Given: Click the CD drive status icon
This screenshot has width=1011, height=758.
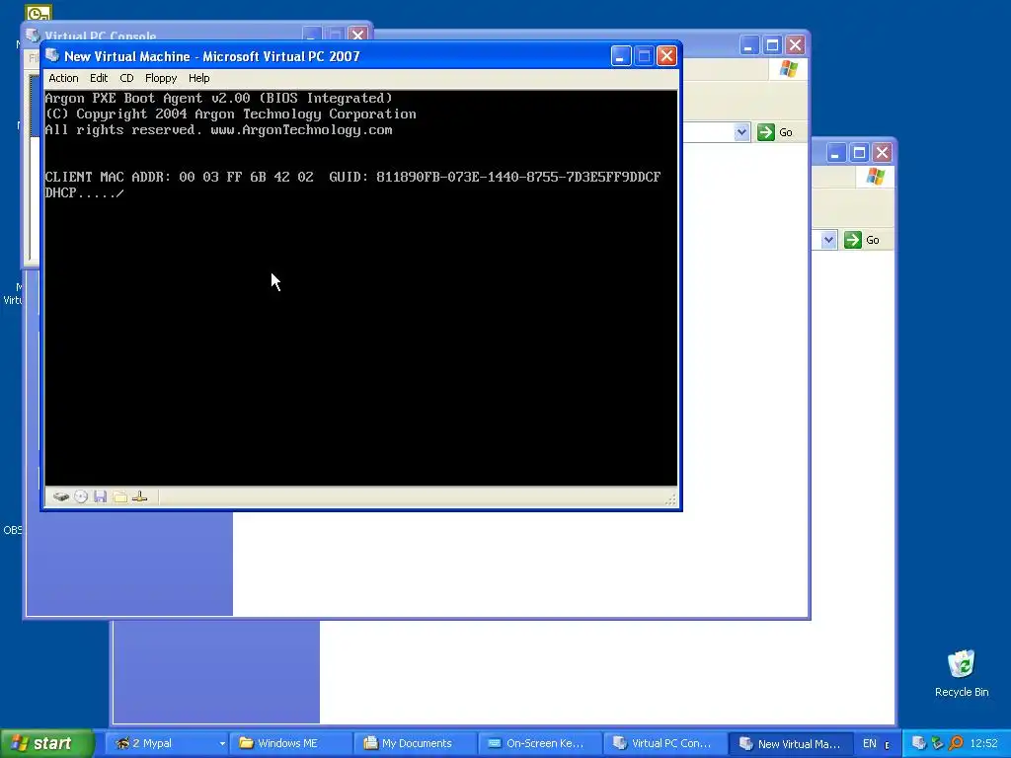Looking at the screenshot, I should [x=81, y=496].
